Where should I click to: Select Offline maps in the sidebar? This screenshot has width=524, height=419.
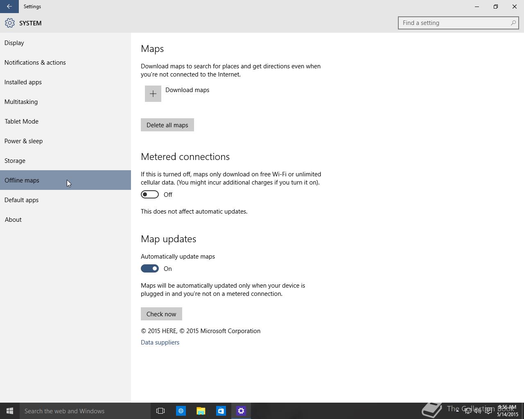pyautogui.click(x=65, y=180)
